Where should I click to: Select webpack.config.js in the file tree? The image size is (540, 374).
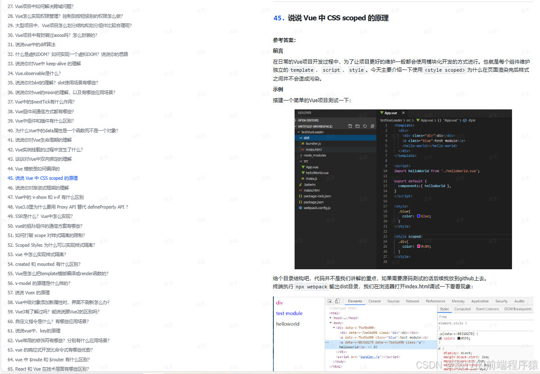pyautogui.click(x=317, y=208)
